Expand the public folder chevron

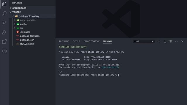14,24
